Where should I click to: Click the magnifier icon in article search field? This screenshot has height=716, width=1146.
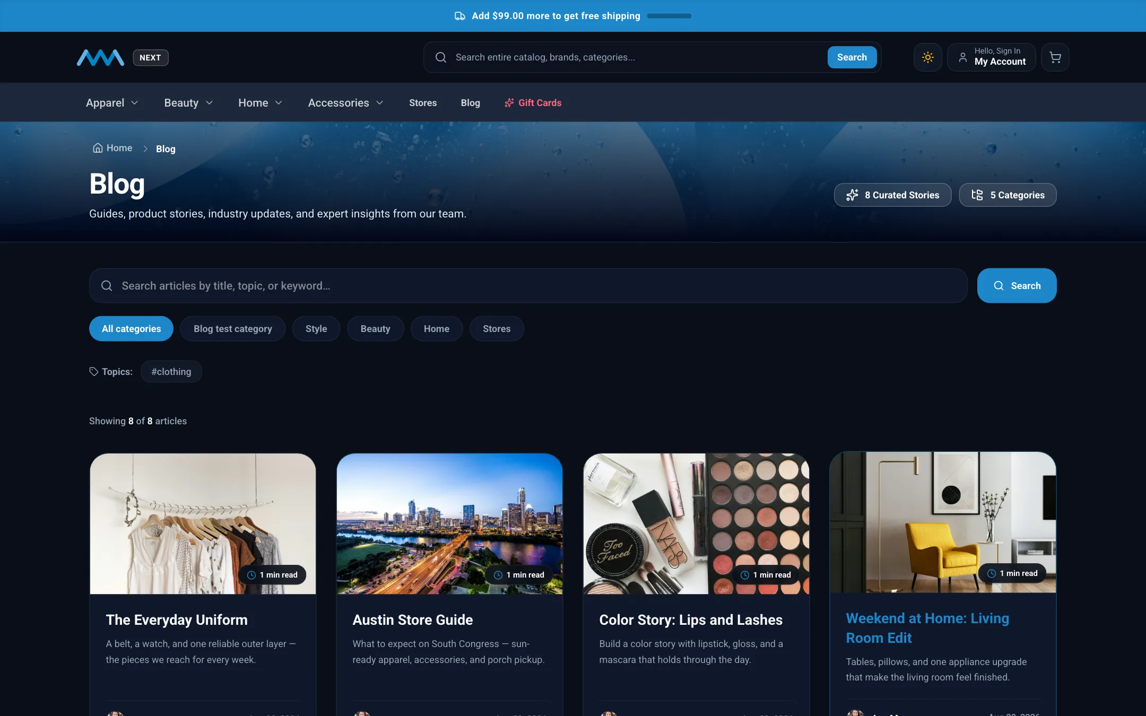pyautogui.click(x=107, y=286)
